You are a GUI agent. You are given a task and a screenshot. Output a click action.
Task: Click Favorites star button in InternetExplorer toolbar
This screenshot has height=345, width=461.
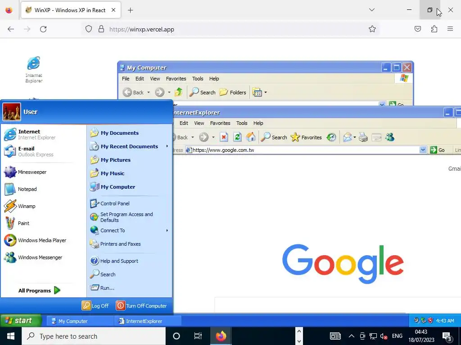(306, 137)
